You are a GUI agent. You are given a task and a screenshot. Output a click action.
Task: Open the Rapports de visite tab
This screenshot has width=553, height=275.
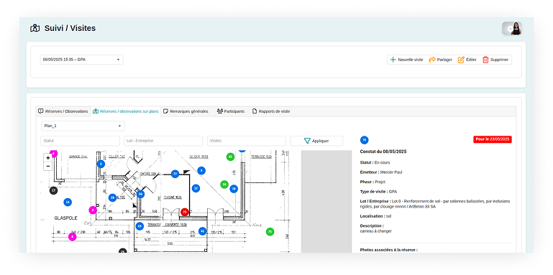click(x=271, y=111)
